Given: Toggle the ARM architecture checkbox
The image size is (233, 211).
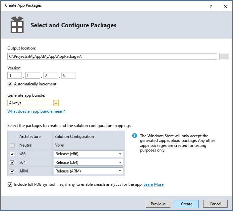Looking at the screenshot, I should coord(12,171).
